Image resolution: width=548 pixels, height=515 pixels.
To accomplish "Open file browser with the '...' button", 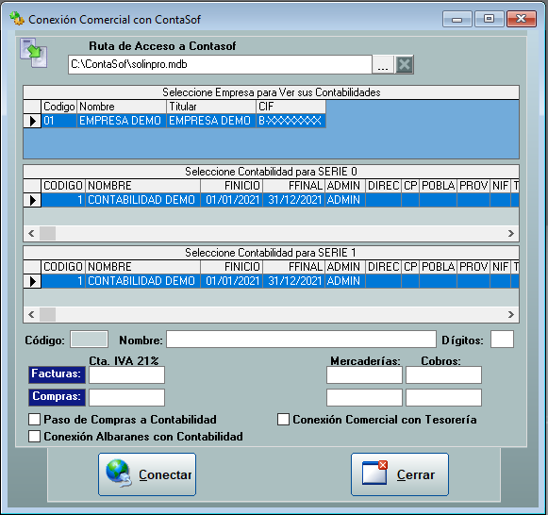I will click(x=383, y=64).
